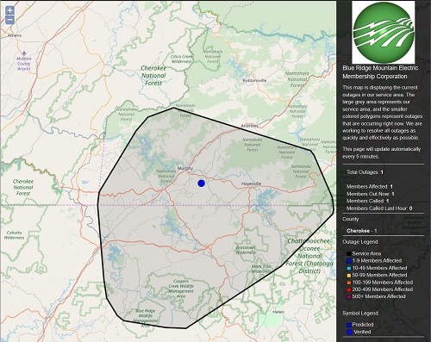Click the Members Out Now line
Image resolution: width=431 pixels, height=342 pixels.
click(x=370, y=194)
